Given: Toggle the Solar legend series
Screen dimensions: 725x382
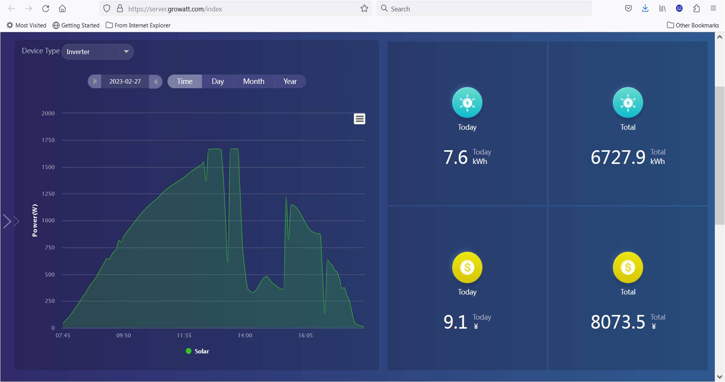Looking at the screenshot, I should [x=197, y=351].
